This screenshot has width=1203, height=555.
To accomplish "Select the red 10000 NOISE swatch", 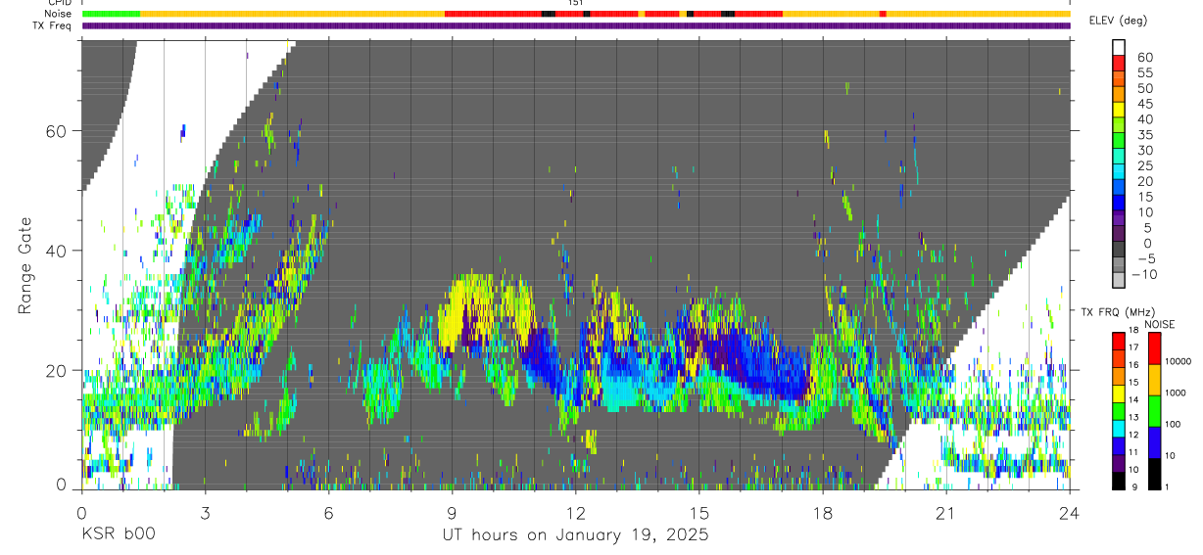I will (x=1154, y=348).
